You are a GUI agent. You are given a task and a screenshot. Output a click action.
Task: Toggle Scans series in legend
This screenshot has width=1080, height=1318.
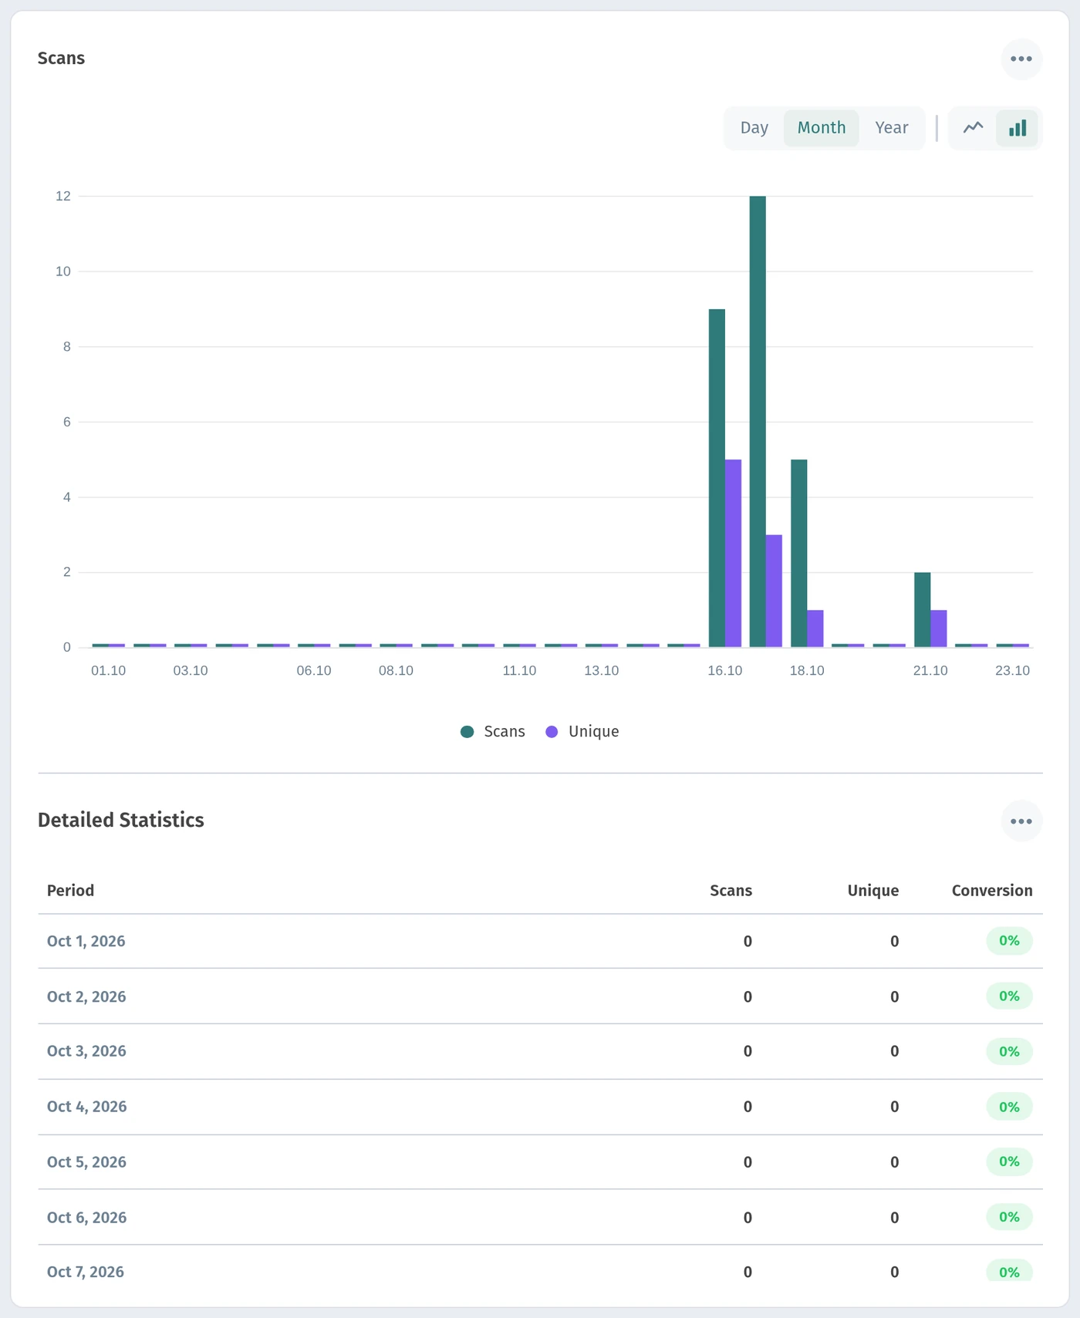pos(493,732)
